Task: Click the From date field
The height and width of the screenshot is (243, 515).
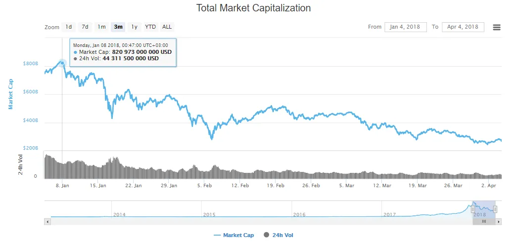Action: 405,27
